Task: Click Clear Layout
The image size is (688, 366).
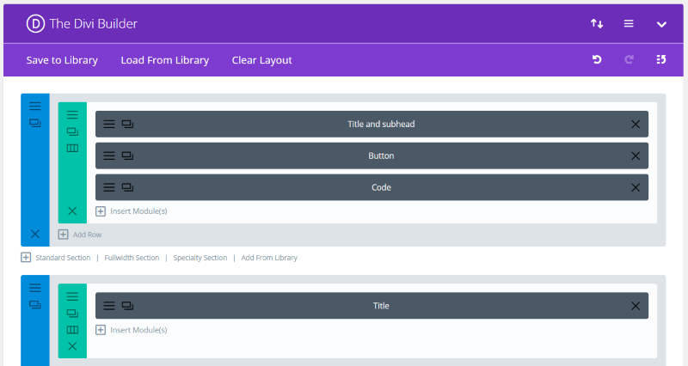Action: (262, 60)
